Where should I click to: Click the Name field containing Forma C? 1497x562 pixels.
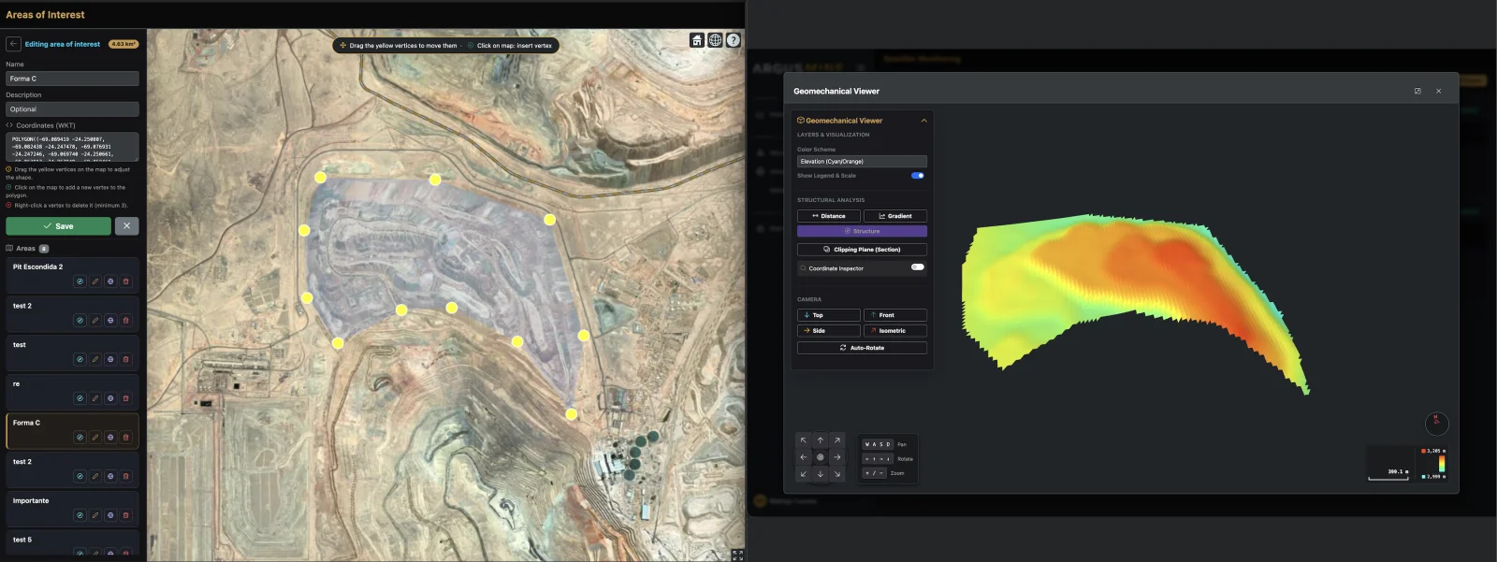[72, 79]
